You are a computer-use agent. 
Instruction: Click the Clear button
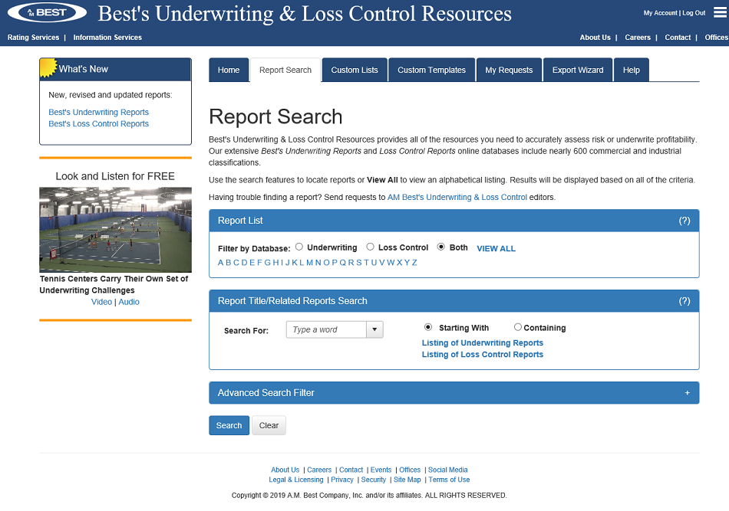coord(269,425)
